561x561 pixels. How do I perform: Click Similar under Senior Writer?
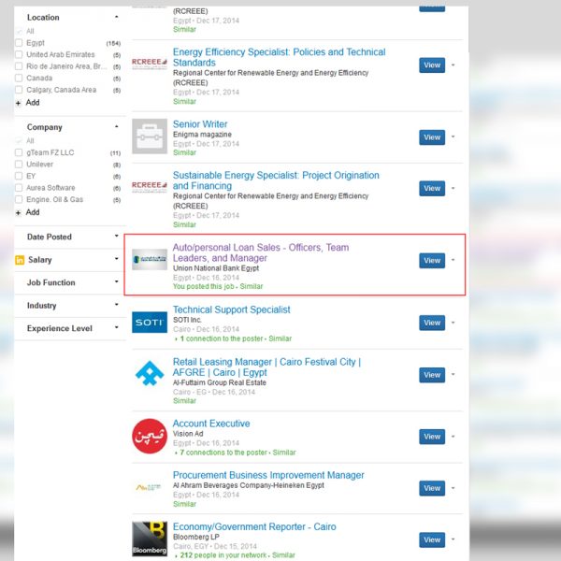[x=184, y=152]
